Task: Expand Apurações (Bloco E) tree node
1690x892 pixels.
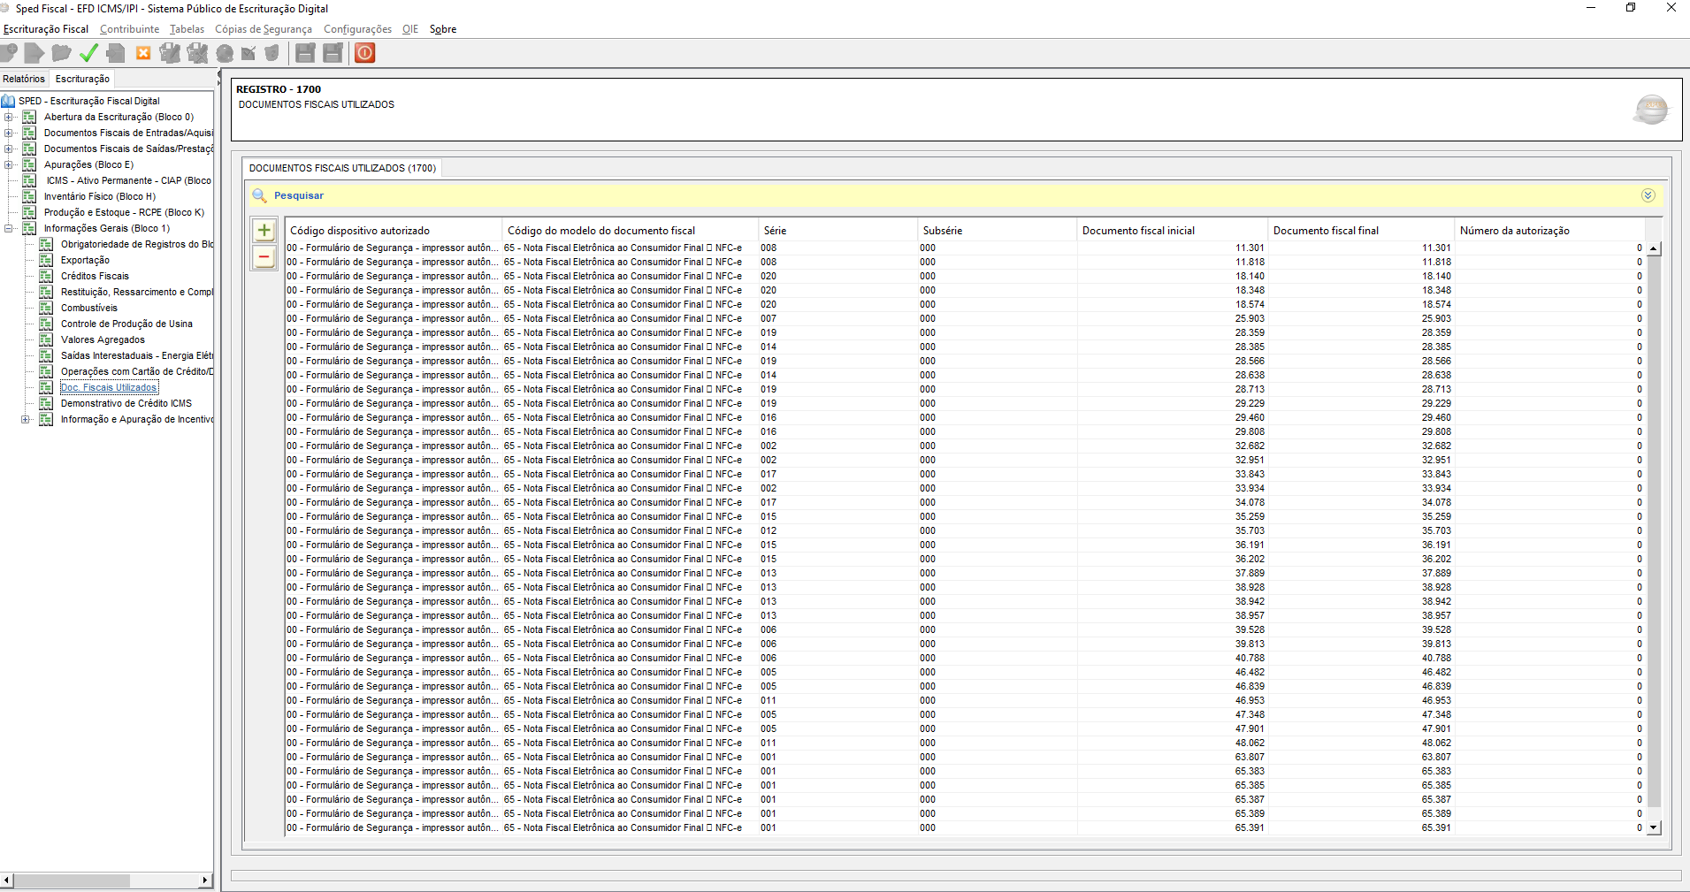Action: [x=9, y=164]
